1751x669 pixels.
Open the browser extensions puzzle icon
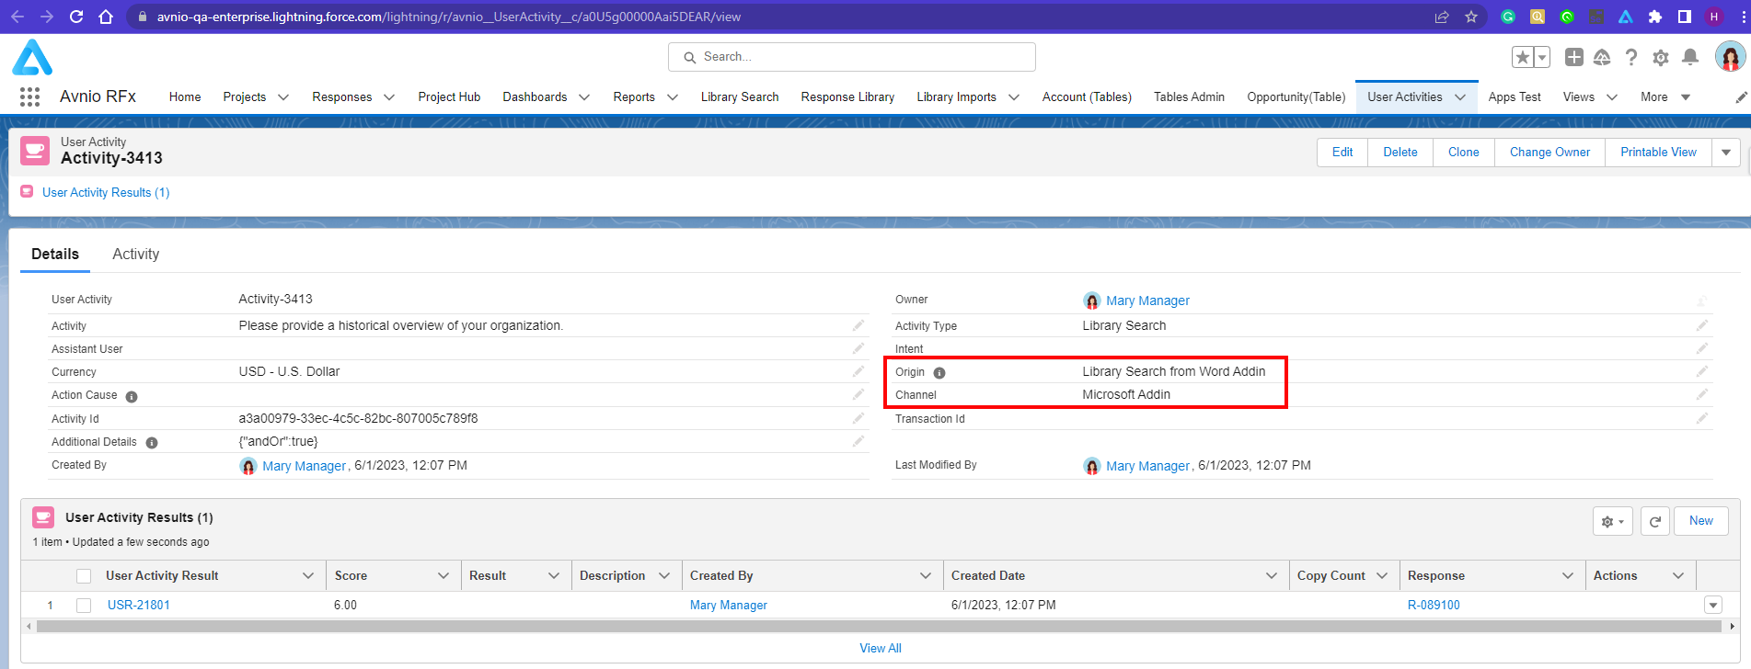1655,17
